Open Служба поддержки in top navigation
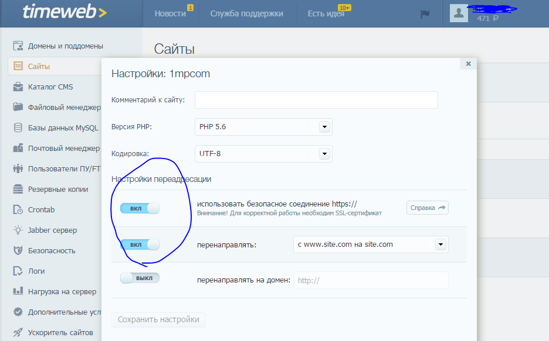This screenshot has height=341, width=549. (x=246, y=13)
